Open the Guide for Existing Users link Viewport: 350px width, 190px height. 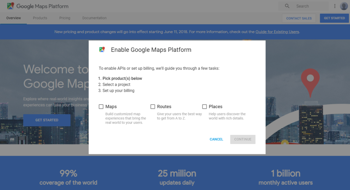tap(277, 32)
